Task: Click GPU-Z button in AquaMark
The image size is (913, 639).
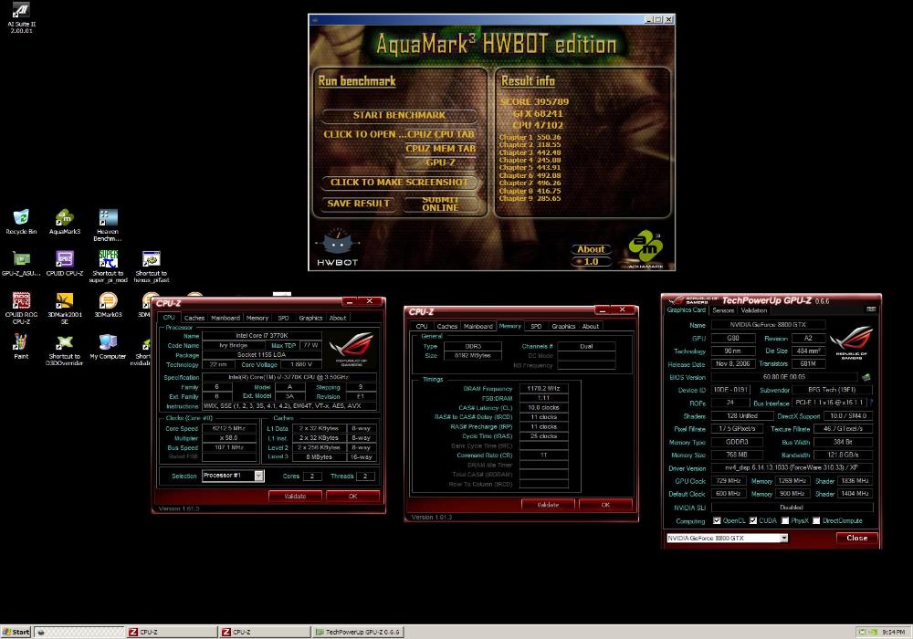Action: 440,162
